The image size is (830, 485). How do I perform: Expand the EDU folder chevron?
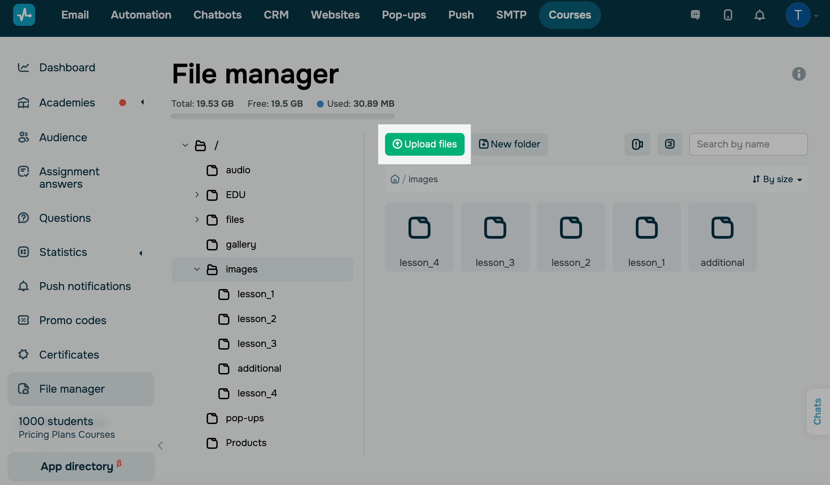click(197, 195)
